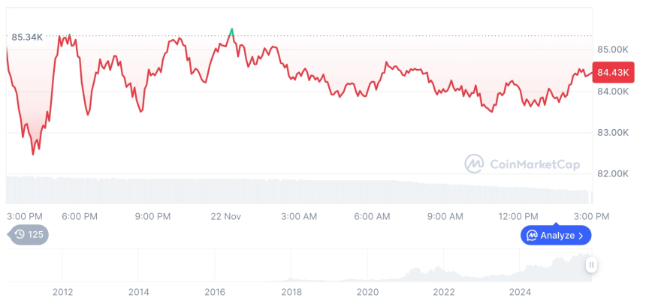Jump to 2018 on the overview timeline
Image resolution: width=646 pixels, height=301 pixels.
tap(291, 292)
